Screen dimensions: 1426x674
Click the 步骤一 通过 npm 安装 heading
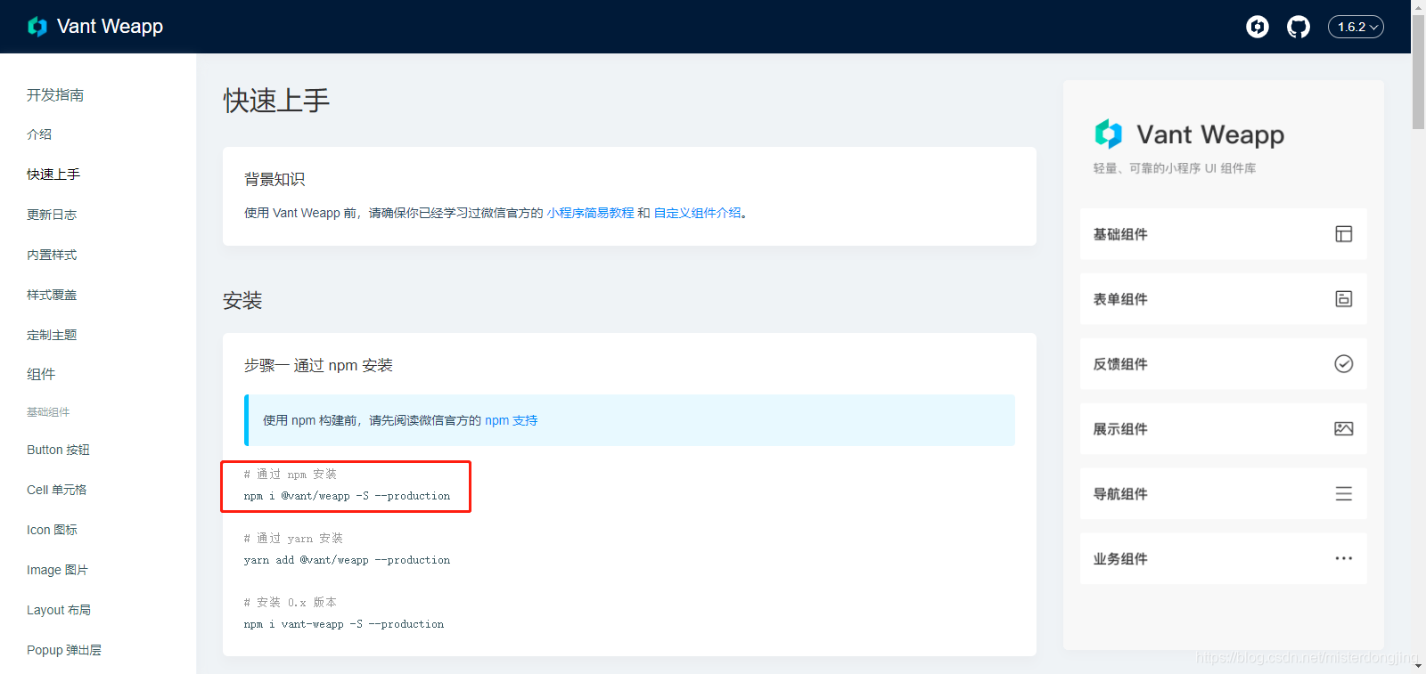(x=318, y=365)
